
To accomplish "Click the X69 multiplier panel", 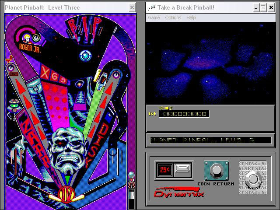I will 54,76.
